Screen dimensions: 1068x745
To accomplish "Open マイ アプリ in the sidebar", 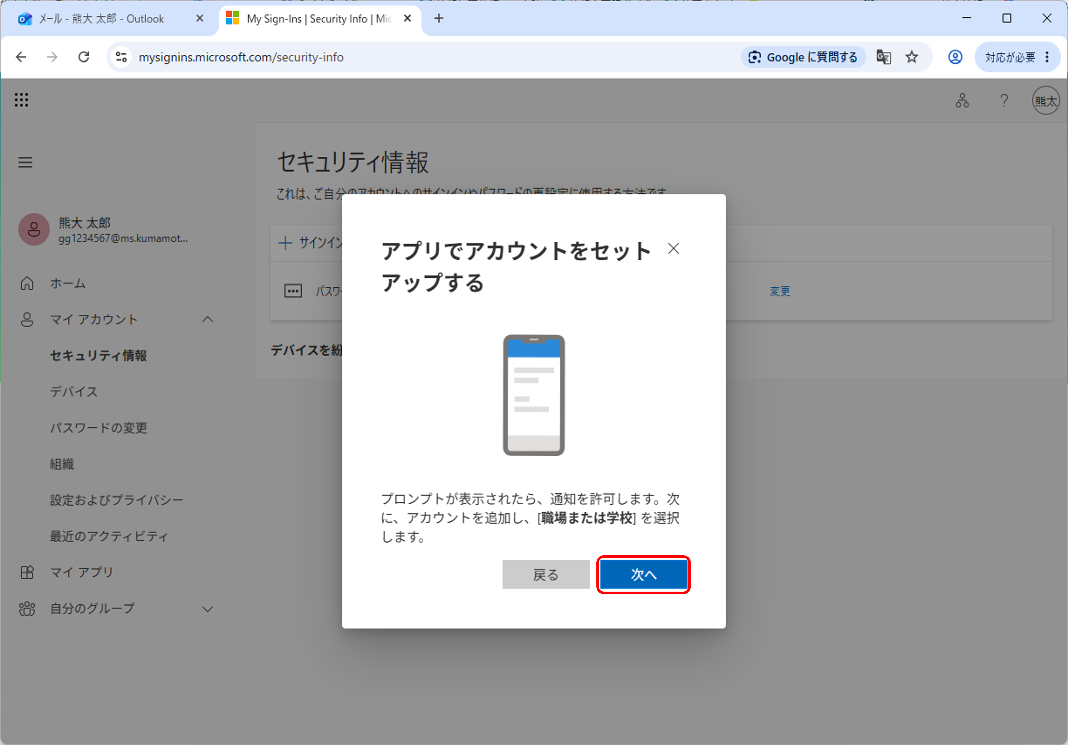I will pyautogui.click(x=82, y=572).
